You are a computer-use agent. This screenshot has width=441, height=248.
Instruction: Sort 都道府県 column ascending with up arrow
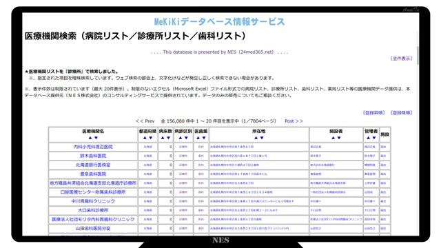pos(145,138)
